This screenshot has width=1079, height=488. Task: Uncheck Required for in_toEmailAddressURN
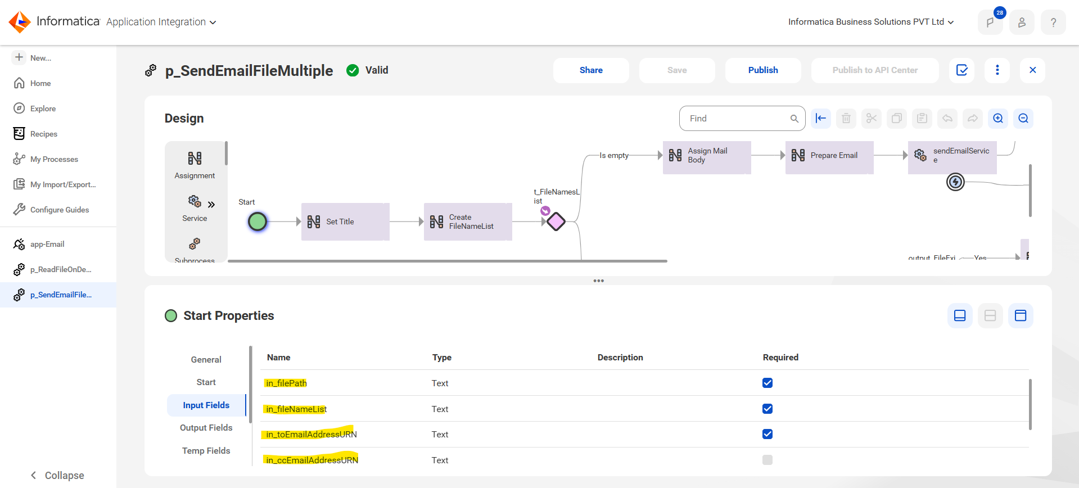point(768,434)
